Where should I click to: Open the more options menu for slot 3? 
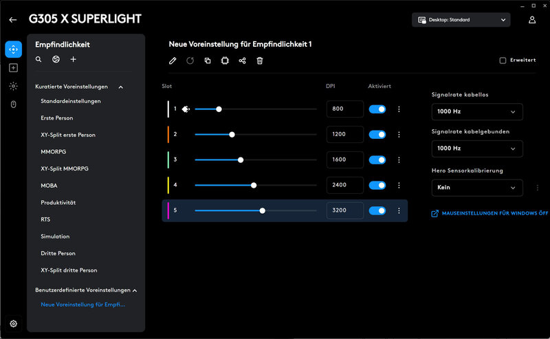pos(399,160)
